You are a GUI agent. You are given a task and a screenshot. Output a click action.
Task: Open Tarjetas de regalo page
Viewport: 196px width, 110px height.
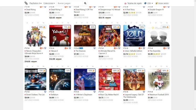pyautogui.click(x=133, y=3)
